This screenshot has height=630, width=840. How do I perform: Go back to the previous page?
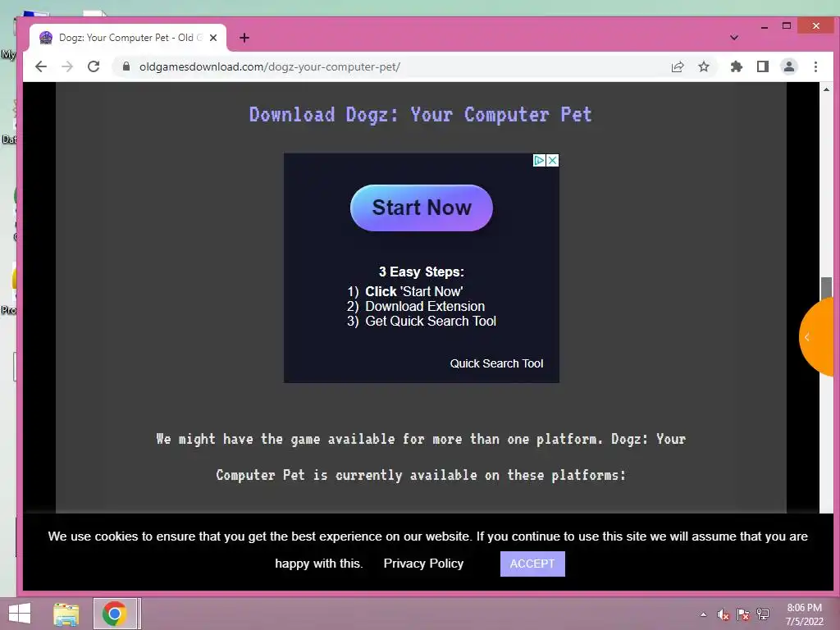(41, 66)
